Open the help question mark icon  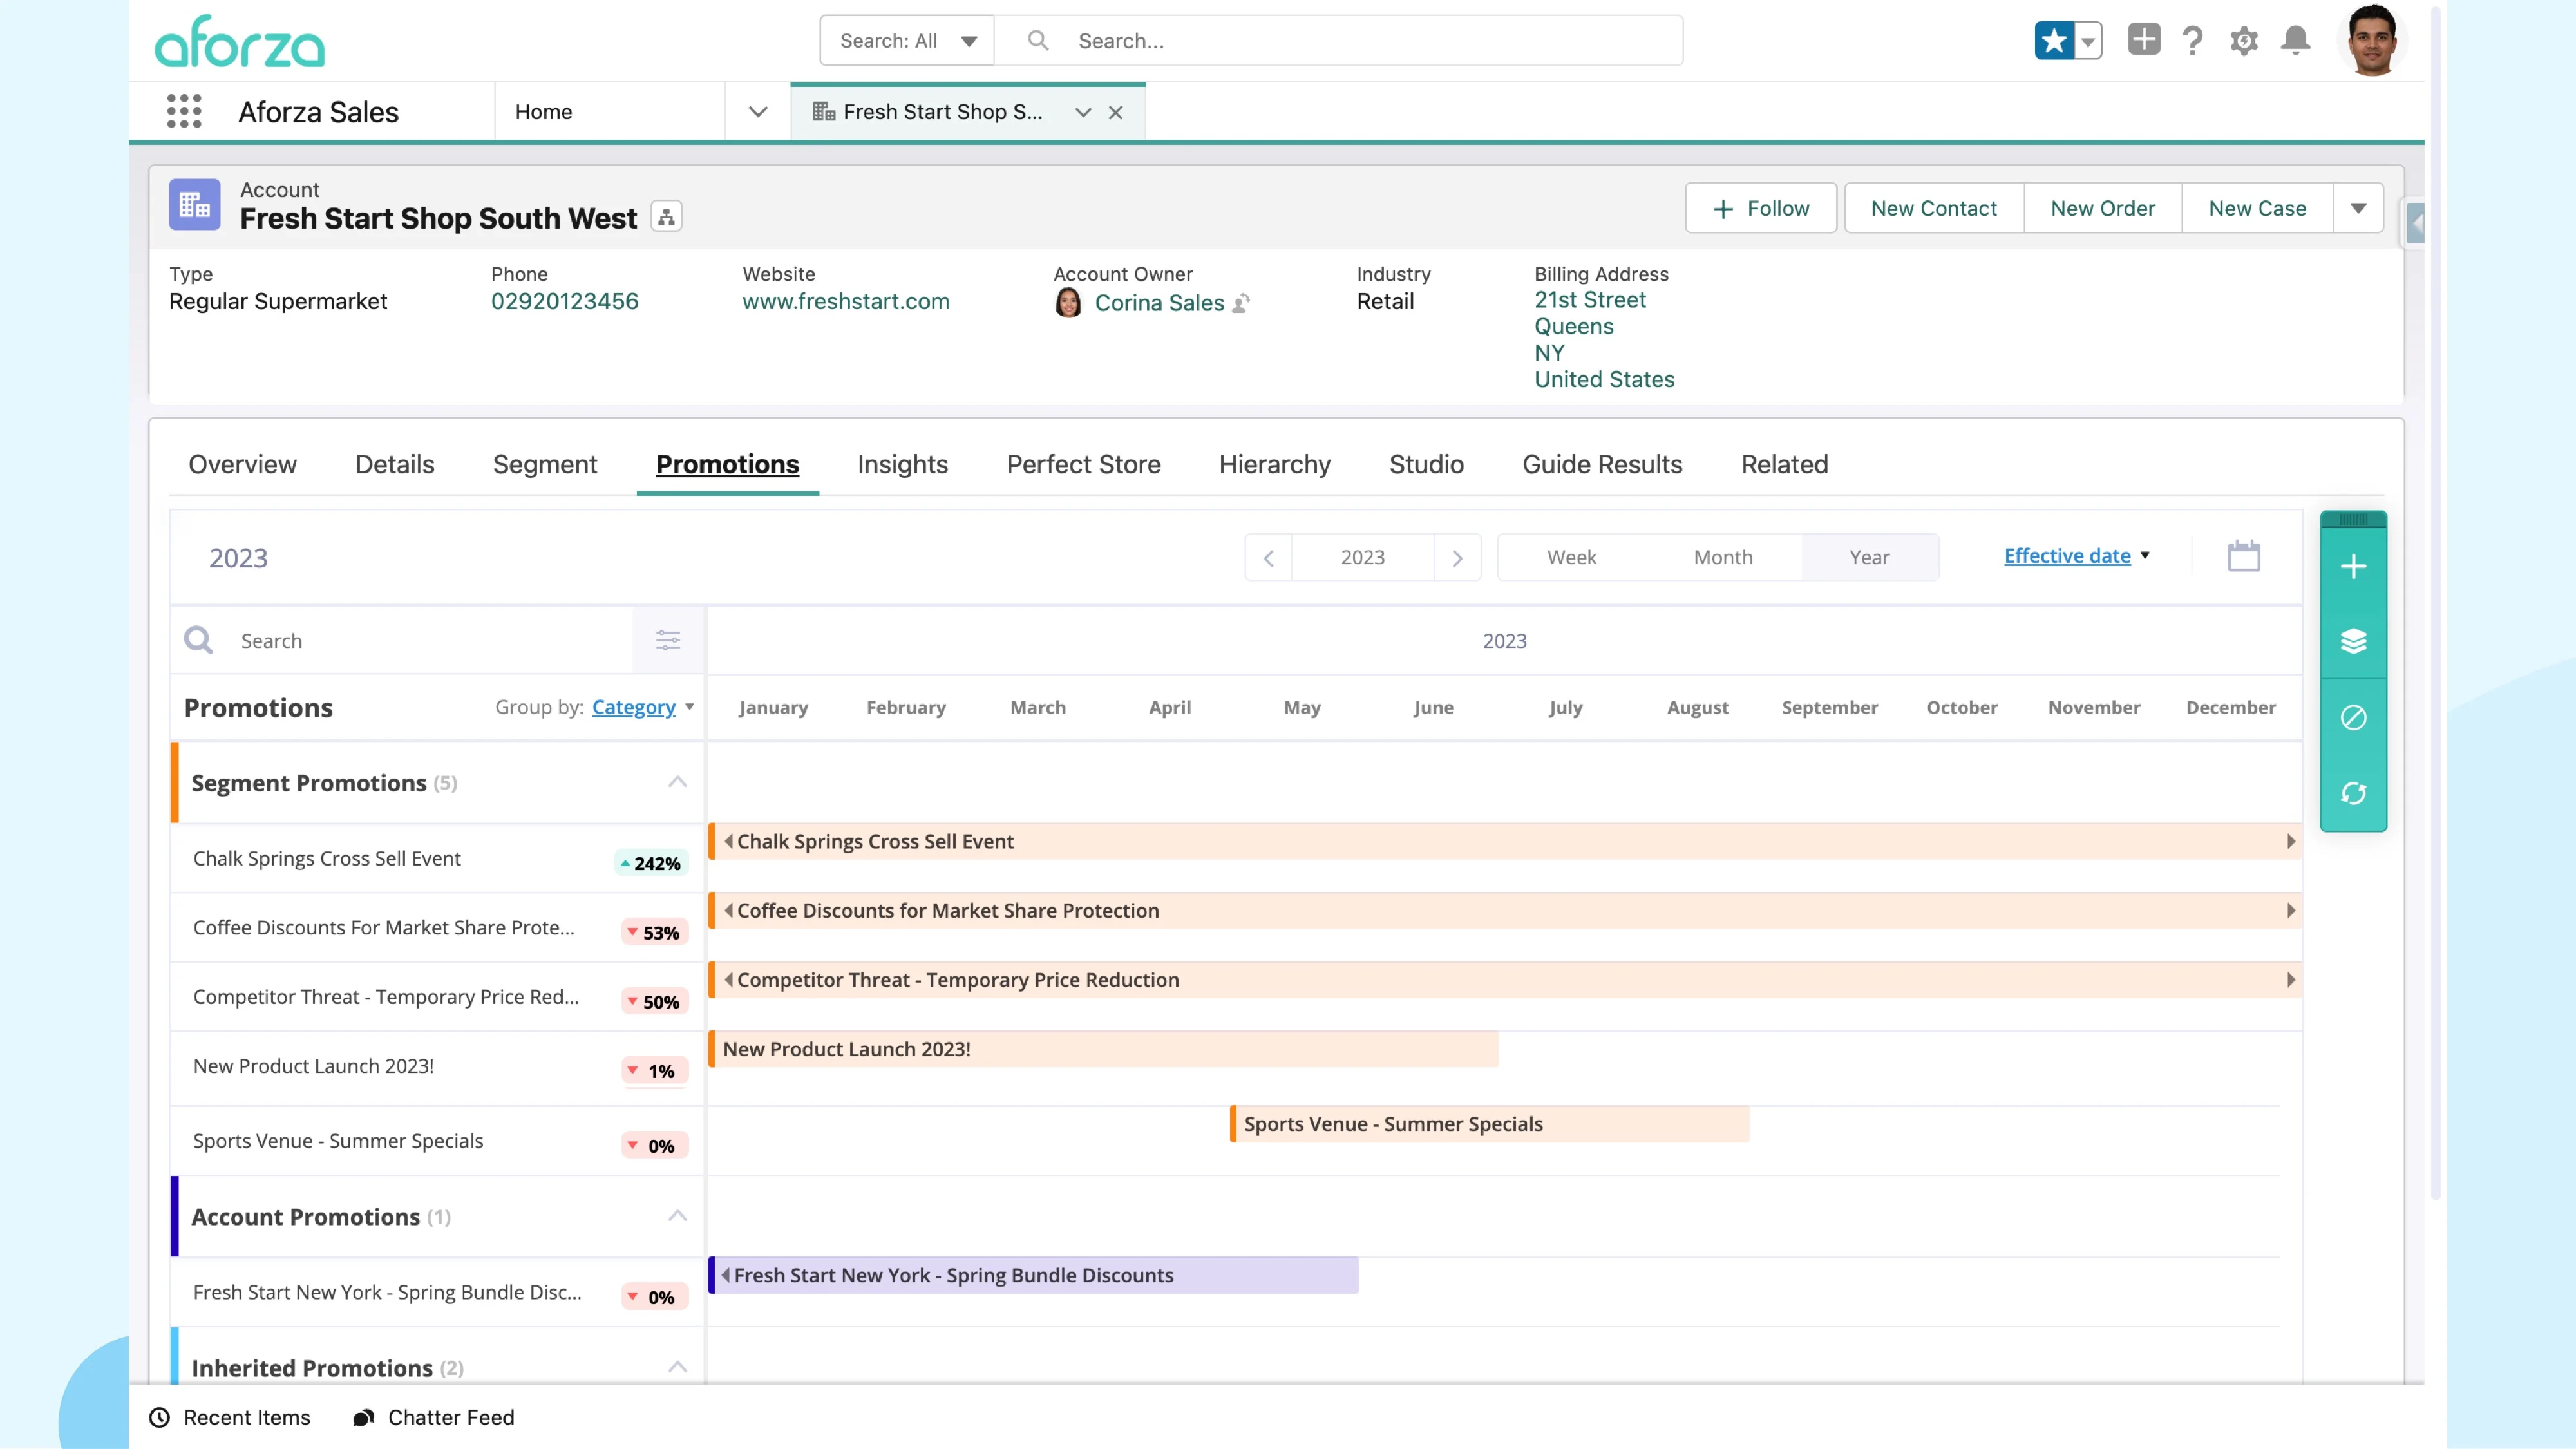point(2193,41)
